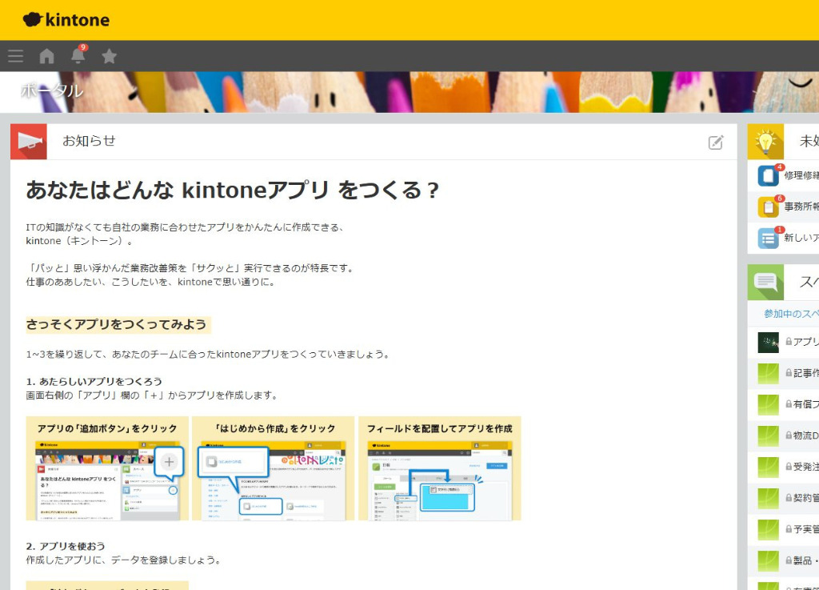Image resolution: width=819 pixels, height=590 pixels.
Task: Open the 製品 space link
Action: [x=806, y=560]
